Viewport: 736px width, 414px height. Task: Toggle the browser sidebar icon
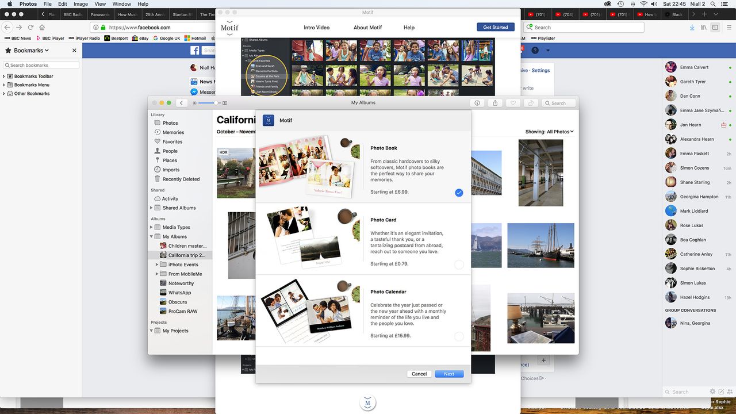click(715, 27)
